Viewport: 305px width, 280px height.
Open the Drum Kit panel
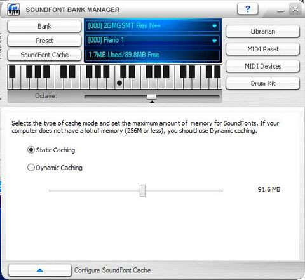click(x=262, y=83)
